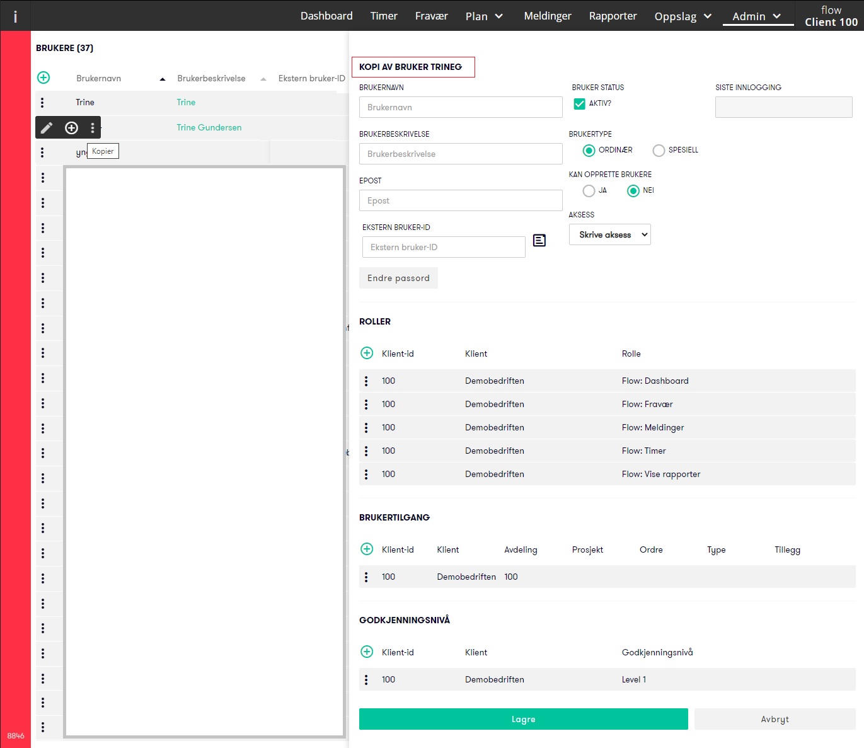Click the 'Flow: Vise rapporter' role text
This screenshot has width=864, height=748.
[661, 474]
